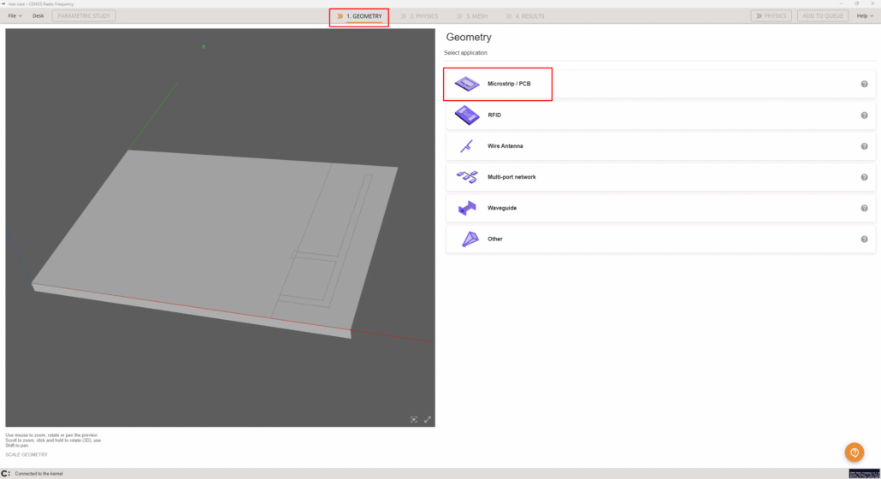Image resolution: width=881 pixels, height=479 pixels.
Task: Expand the 3D preview to fullscreen
Action: tap(428, 419)
